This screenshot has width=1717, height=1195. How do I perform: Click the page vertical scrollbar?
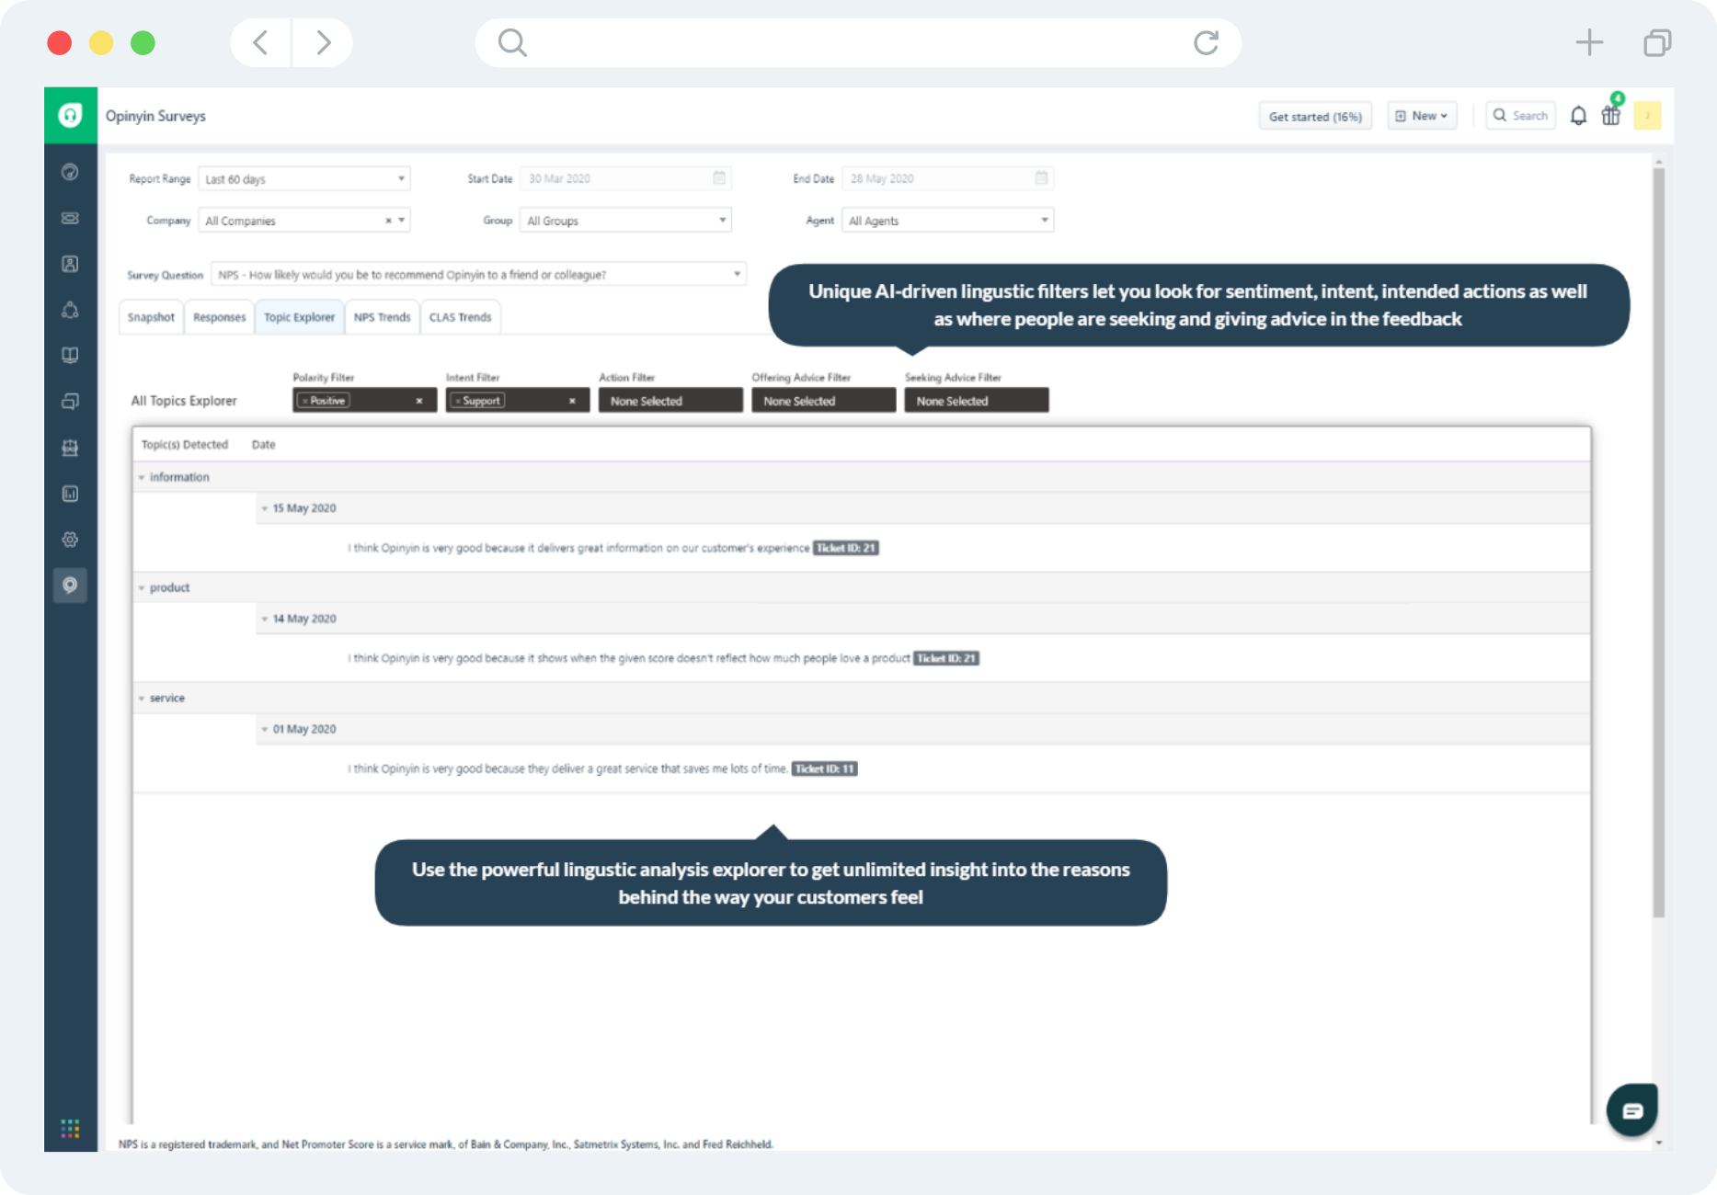tap(1658, 542)
